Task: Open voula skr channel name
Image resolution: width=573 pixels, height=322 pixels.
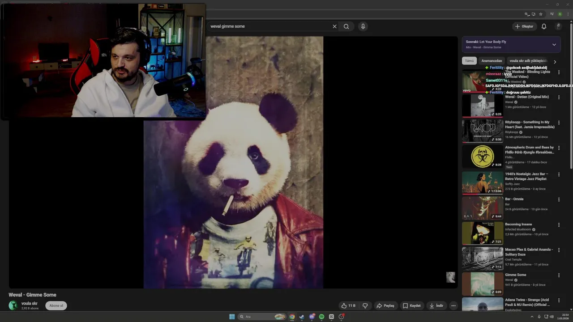Action: tap(30, 303)
